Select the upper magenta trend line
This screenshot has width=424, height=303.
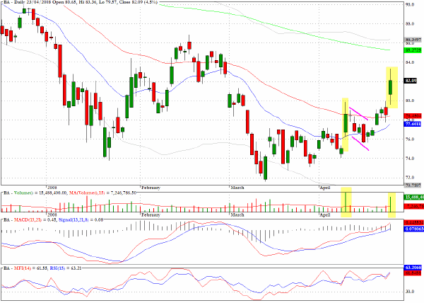[x=358, y=113]
